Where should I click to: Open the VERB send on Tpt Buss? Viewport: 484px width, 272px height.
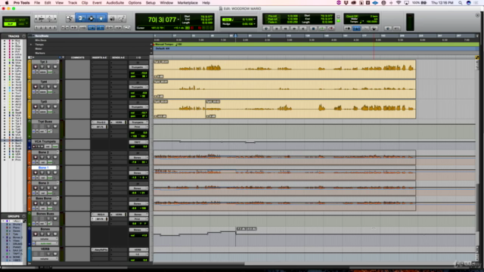pyautogui.click(x=119, y=122)
